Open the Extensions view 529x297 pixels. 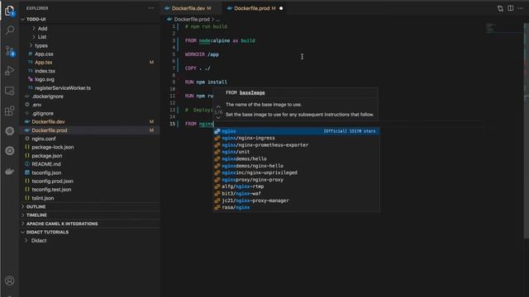click(10, 111)
